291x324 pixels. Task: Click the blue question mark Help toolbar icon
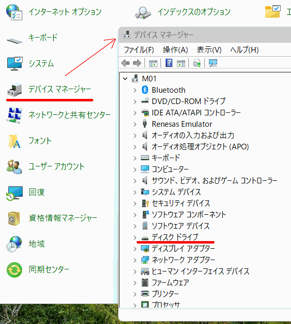pos(169,63)
